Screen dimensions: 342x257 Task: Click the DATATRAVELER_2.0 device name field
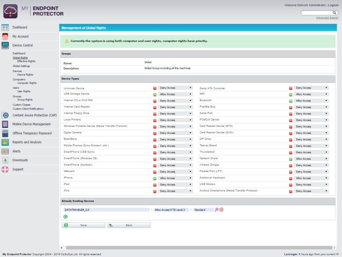tap(106, 210)
